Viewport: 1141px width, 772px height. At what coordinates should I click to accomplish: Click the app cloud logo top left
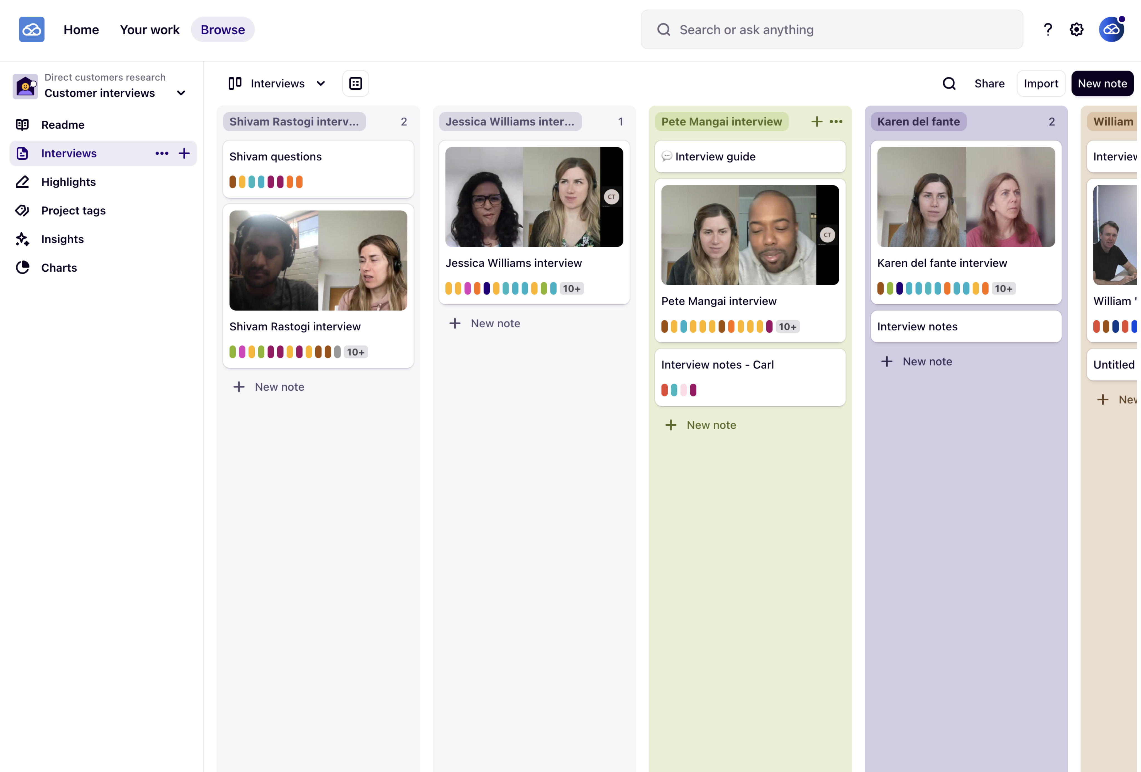[x=31, y=30]
